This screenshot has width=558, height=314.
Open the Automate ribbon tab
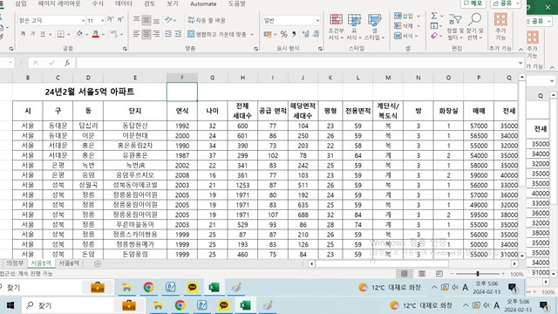[x=203, y=3]
